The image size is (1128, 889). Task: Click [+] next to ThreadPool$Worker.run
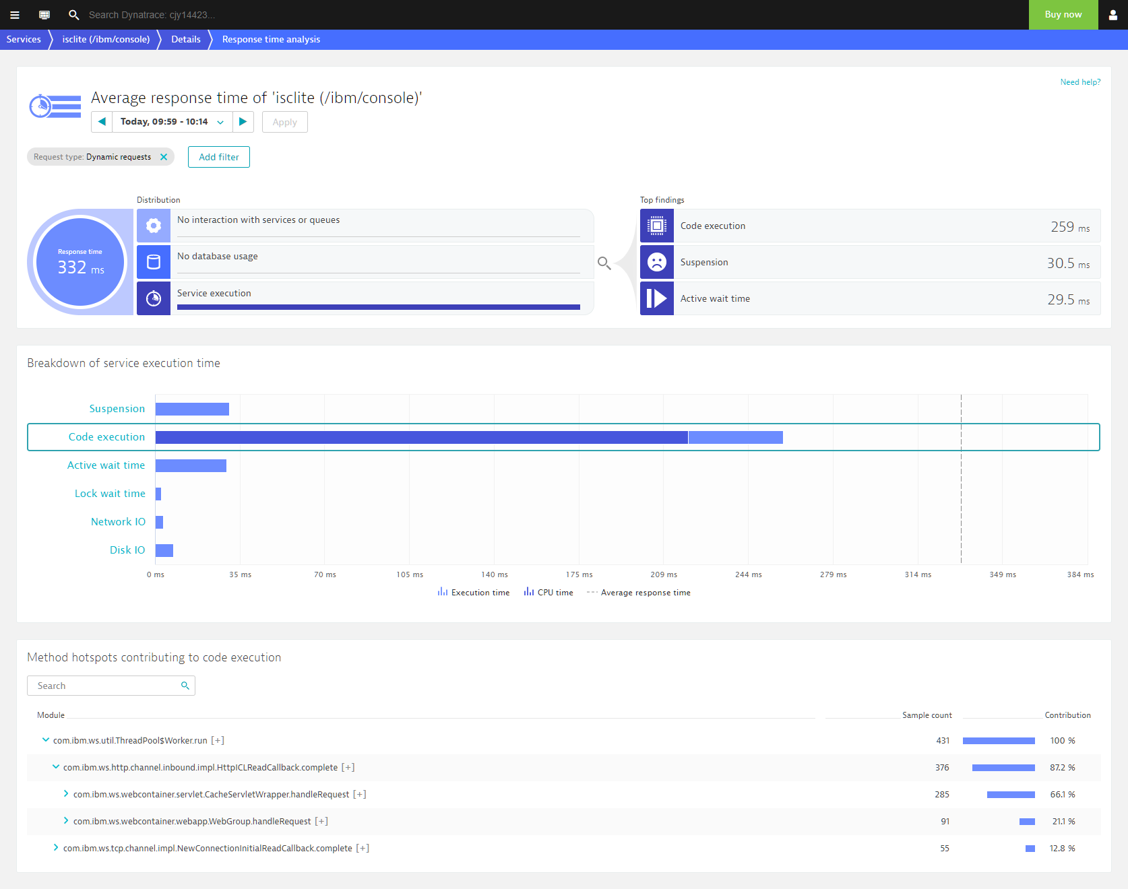pyautogui.click(x=218, y=740)
